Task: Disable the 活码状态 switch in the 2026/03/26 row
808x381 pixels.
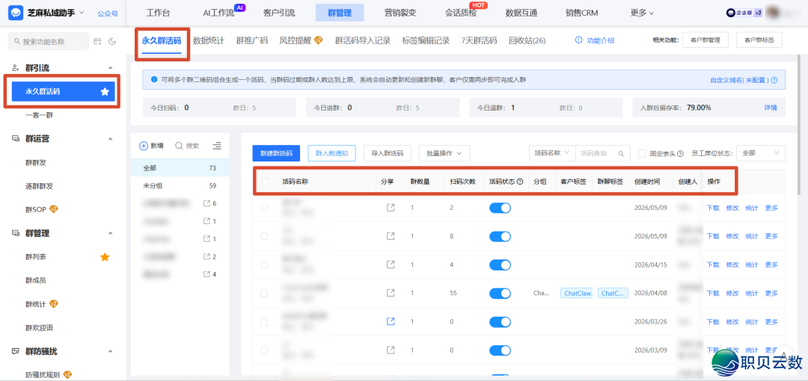Action: click(500, 321)
